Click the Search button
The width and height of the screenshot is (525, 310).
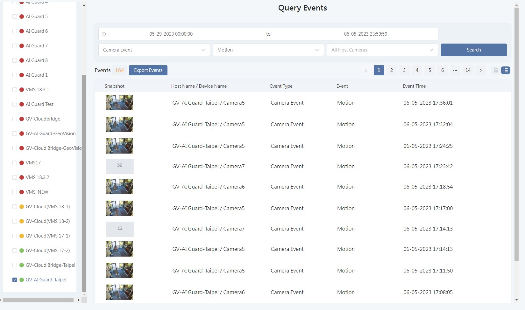click(x=473, y=50)
